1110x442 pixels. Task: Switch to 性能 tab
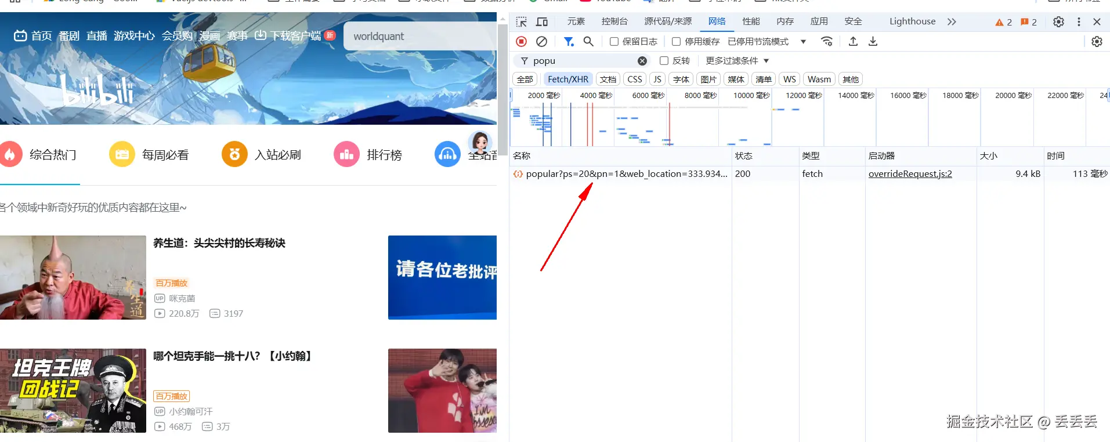[751, 21]
